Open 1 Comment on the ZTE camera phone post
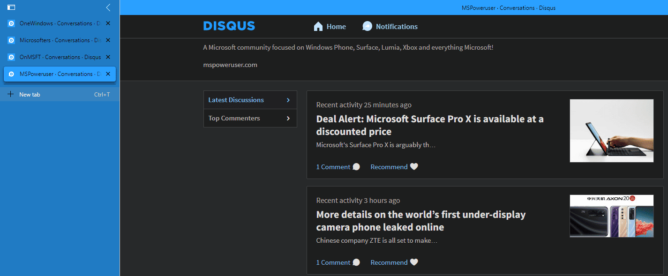The width and height of the screenshot is (668, 276). [x=333, y=262]
